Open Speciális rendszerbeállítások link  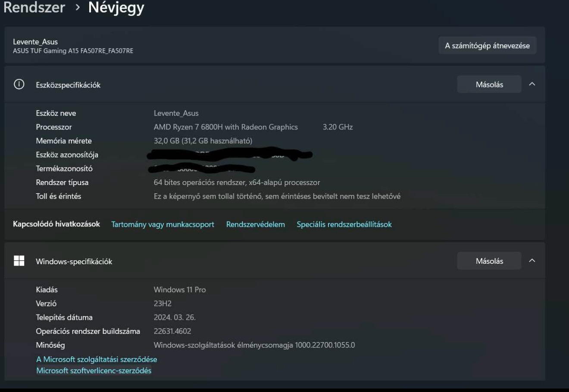344,224
